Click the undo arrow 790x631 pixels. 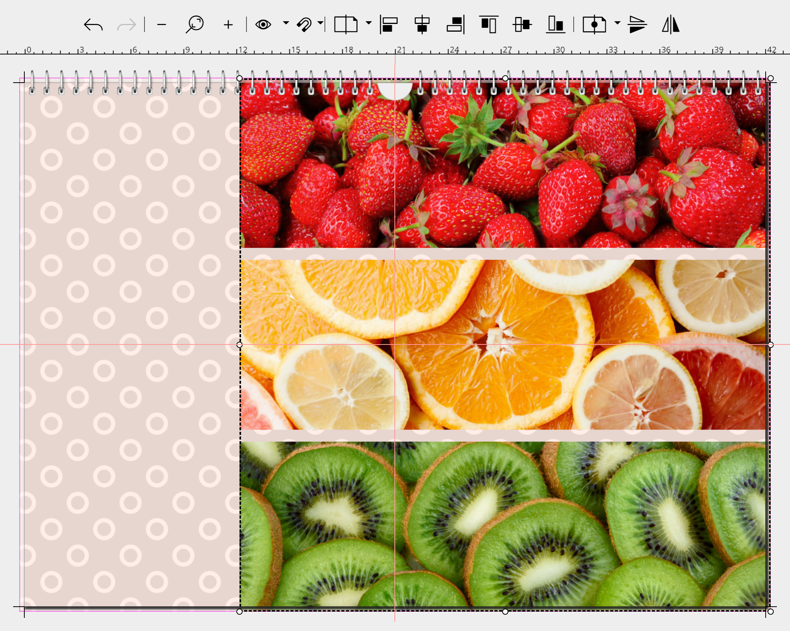click(x=93, y=25)
